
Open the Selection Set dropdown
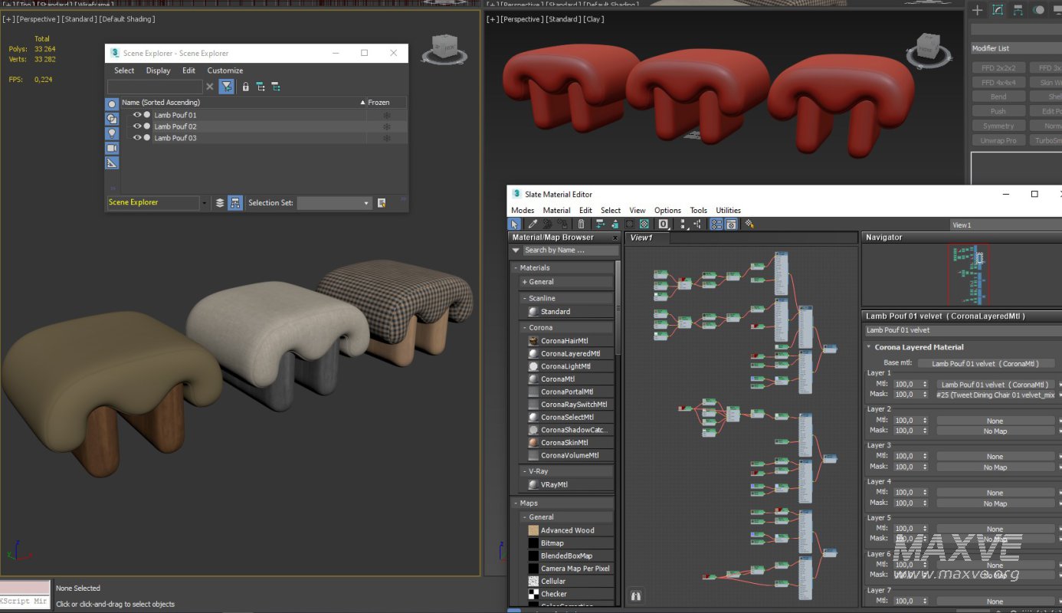(365, 203)
